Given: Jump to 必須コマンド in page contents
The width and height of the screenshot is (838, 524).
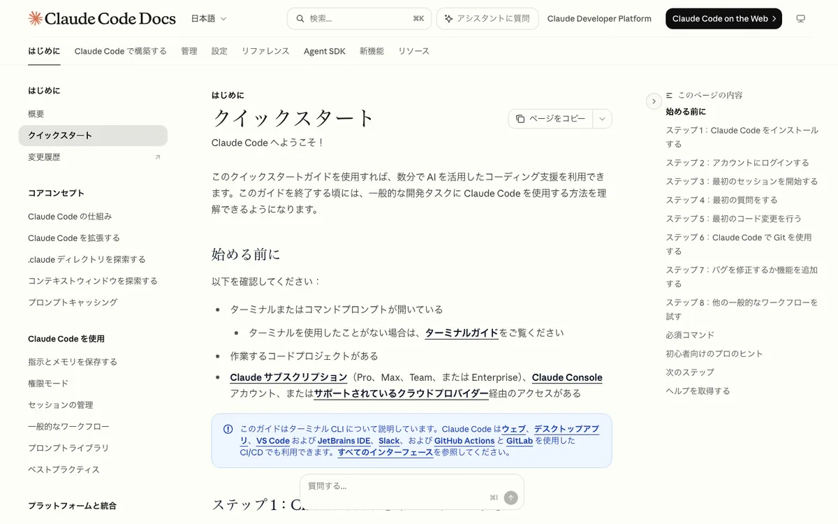Looking at the screenshot, I should [x=690, y=335].
